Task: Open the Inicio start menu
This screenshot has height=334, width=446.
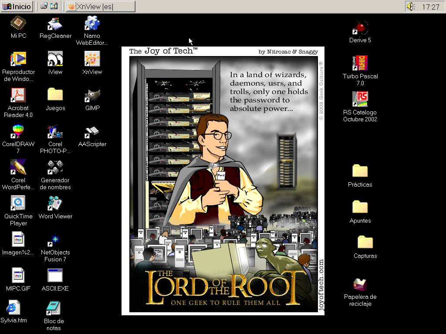Action: point(17,7)
